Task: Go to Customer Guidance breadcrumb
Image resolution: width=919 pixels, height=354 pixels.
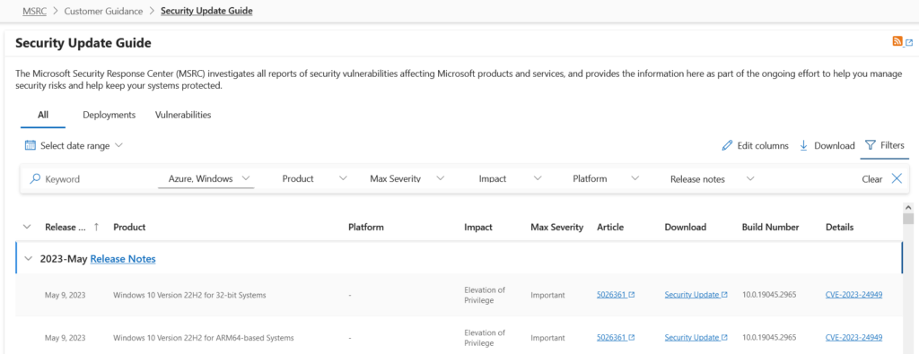Action: [x=103, y=11]
